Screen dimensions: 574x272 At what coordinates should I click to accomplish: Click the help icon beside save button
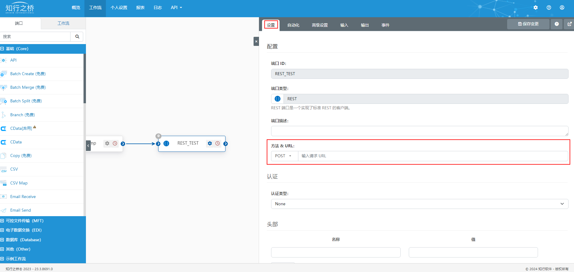pos(556,24)
